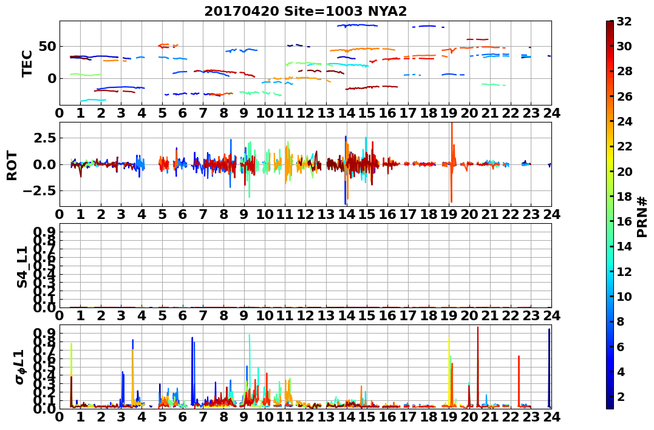Click the TEC y-axis label
654x430 pixels.
(27, 64)
